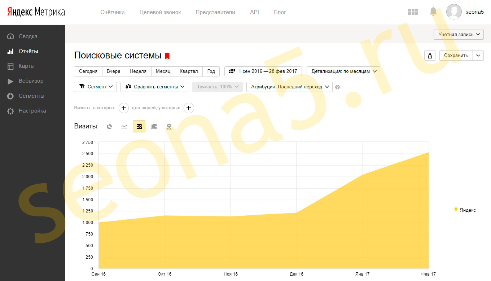This screenshot has width=491, height=281.
Task: Open the Точность: 100% dropdown
Action: tap(218, 87)
